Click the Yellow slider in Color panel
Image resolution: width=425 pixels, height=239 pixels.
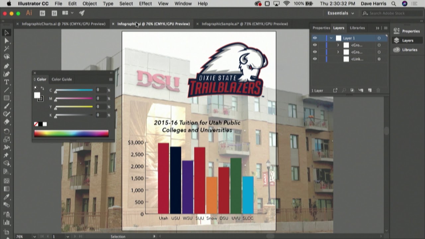coord(74,107)
